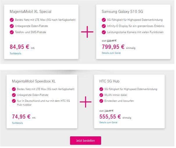Click checkmark beside Infinity-O Display feature

pos(104,26)
